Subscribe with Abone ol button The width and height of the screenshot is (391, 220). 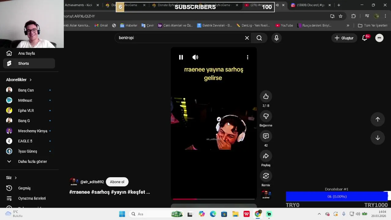(x=117, y=182)
